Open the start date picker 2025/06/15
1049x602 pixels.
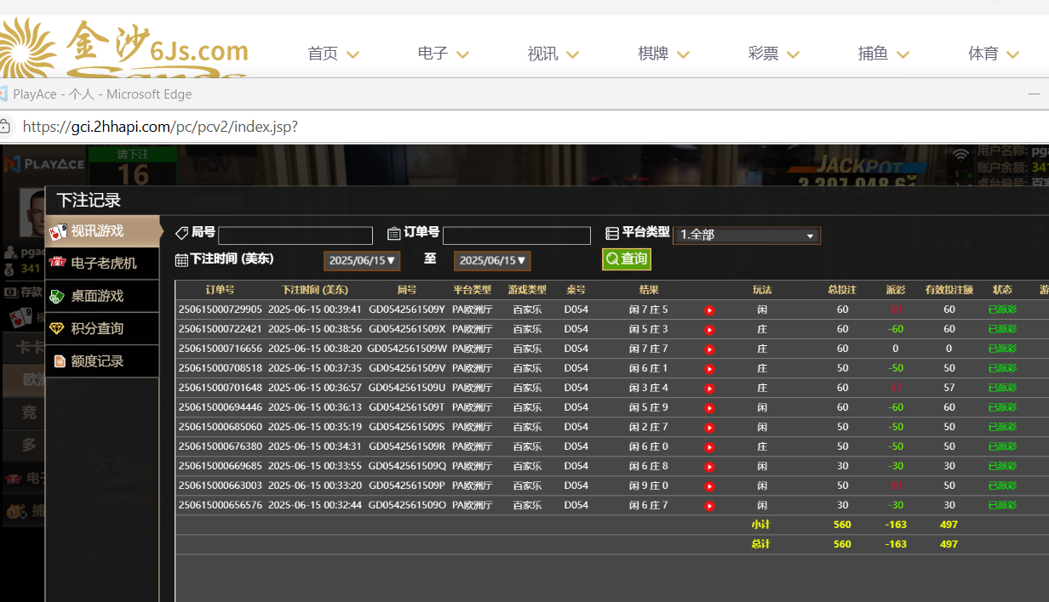tap(362, 260)
